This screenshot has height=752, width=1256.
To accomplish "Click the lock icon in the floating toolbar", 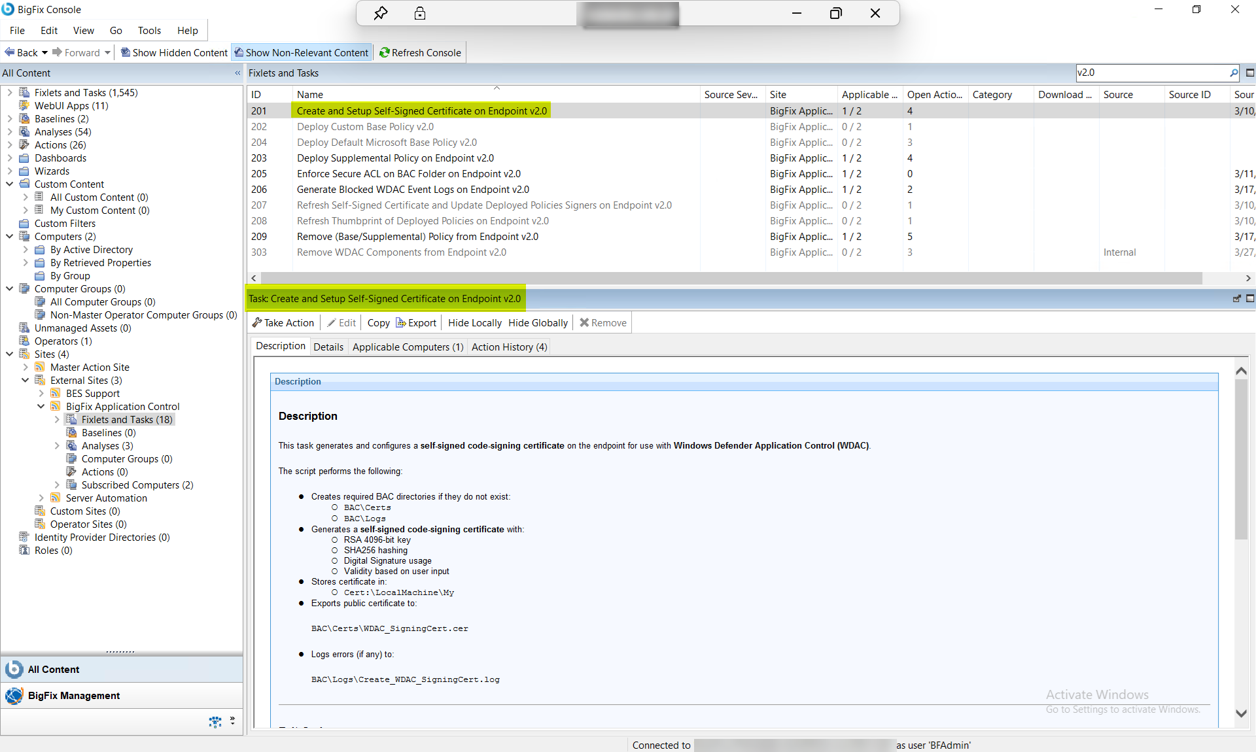I will (421, 13).
